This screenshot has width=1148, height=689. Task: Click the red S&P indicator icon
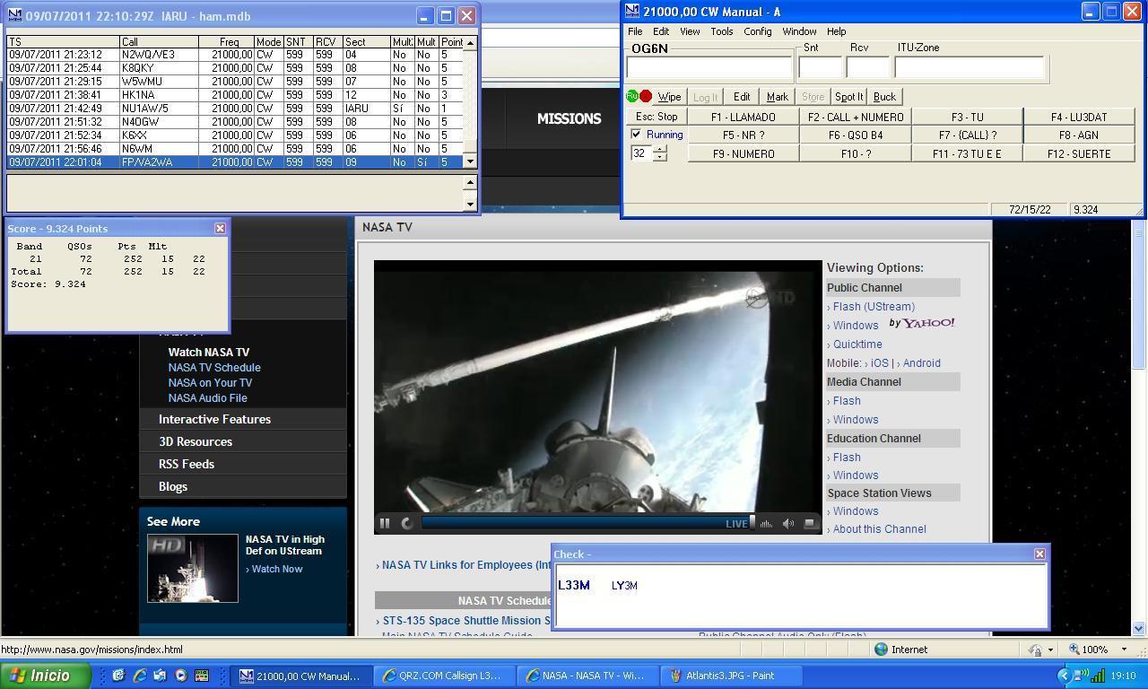pyautogui.click(x=646, y=96)
